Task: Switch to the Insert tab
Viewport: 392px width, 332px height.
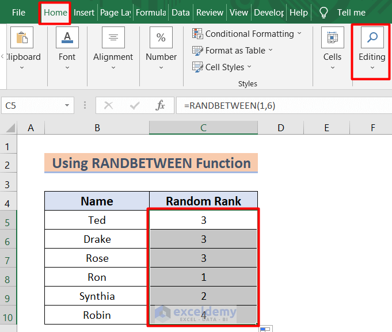Action: tap(84, 13)
